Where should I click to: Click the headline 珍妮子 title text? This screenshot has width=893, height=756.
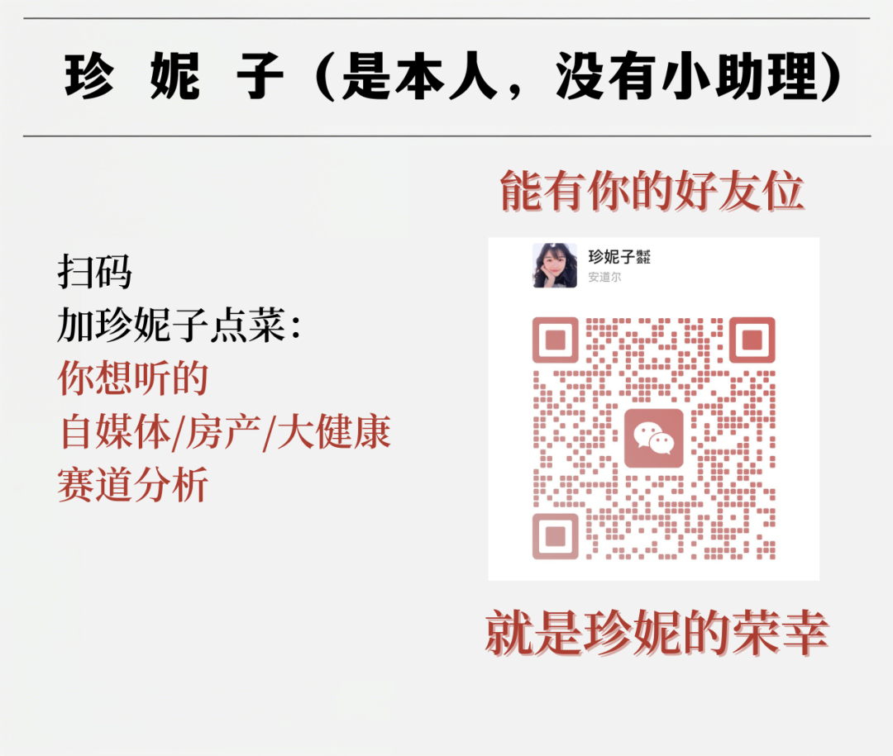174,76
